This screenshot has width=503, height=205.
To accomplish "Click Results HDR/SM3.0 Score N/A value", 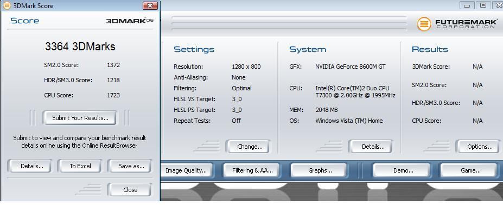I will point(477,103).
